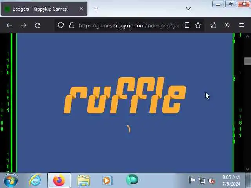Open network icon in system tray
Screen dimensions: 251x188
coord(202,181)
